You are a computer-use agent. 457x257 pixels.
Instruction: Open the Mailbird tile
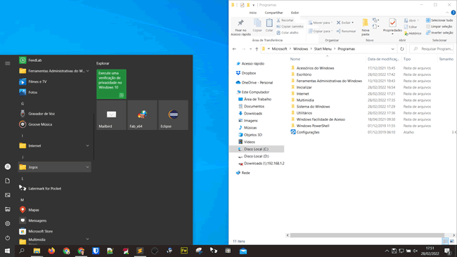[x=111, y=115]
